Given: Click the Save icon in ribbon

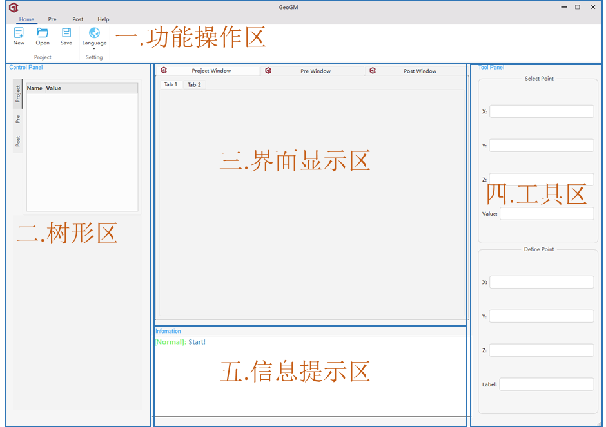Looking at the screenshot, I should (x=66, y=33).
